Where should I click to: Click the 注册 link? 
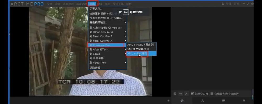tap(237, 4)
